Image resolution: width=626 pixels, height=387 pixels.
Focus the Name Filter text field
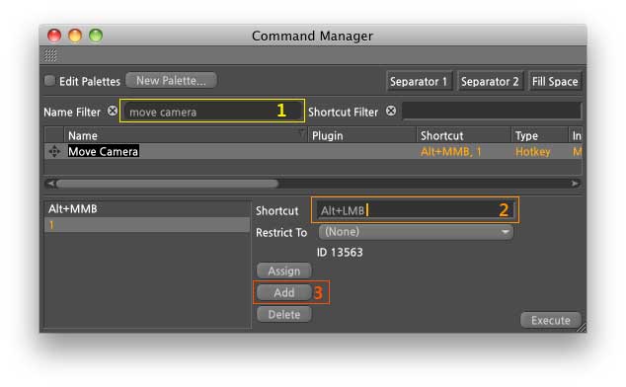[x=213, y=112]
